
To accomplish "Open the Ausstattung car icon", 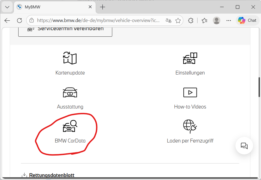I will click(x=70, y=92).
